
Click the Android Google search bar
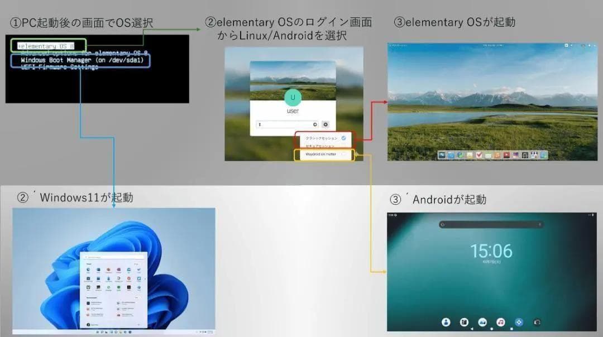tap(491, 224)
